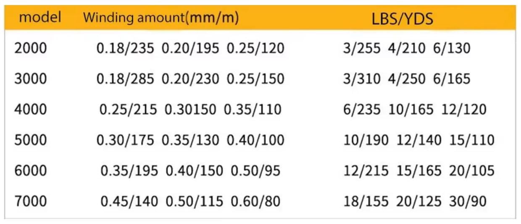This screenshot has width=521, height=224.
Task: Select the 0.40/100 winding value
Action: click(x=255, y=140)
